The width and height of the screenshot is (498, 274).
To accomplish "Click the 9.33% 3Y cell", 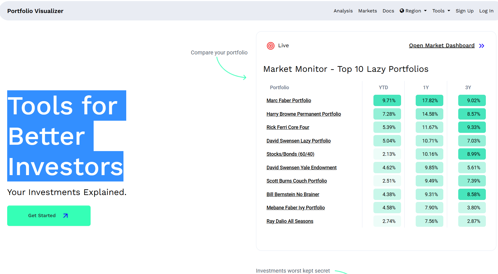I will click(472, 127).
